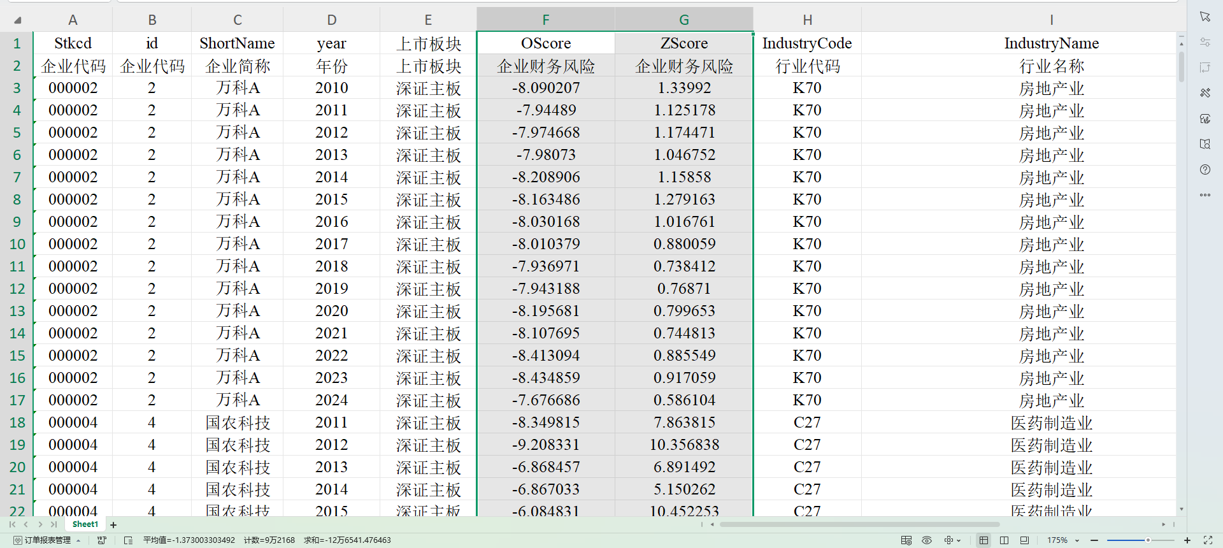Toggle eye protection mode eye icon
This screenshot has width=1223, height=548.
tap(927, 540)
